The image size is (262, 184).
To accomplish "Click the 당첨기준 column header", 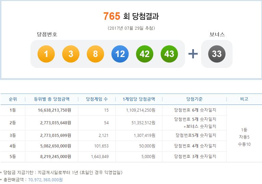I will [194, 99].
